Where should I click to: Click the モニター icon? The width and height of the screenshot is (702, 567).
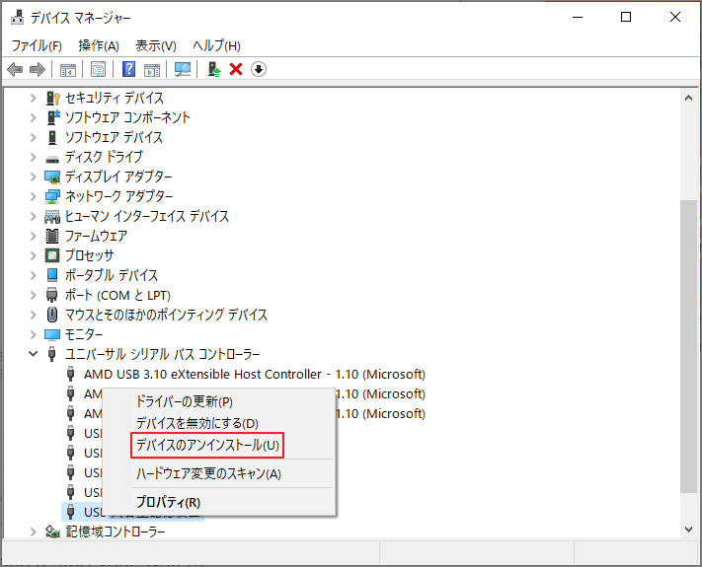point(52,334)
